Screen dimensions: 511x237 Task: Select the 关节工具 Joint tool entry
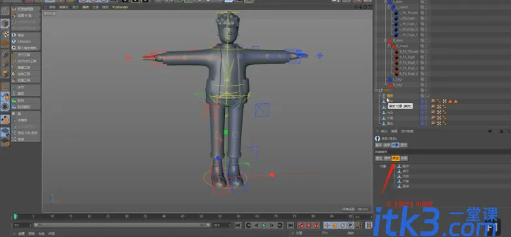(x=23, y=55)
